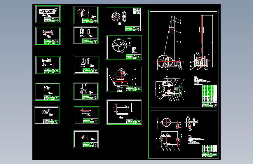
Task: Click the spoked wheel in the tower assembly view
Action: click(x=163, y=61)
